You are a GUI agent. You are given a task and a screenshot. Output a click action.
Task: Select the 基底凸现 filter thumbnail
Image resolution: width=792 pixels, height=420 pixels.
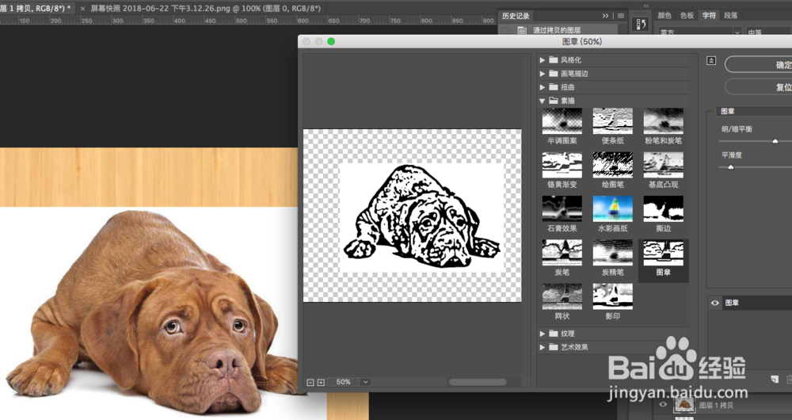pyautogui.click(x=663, y=165)
